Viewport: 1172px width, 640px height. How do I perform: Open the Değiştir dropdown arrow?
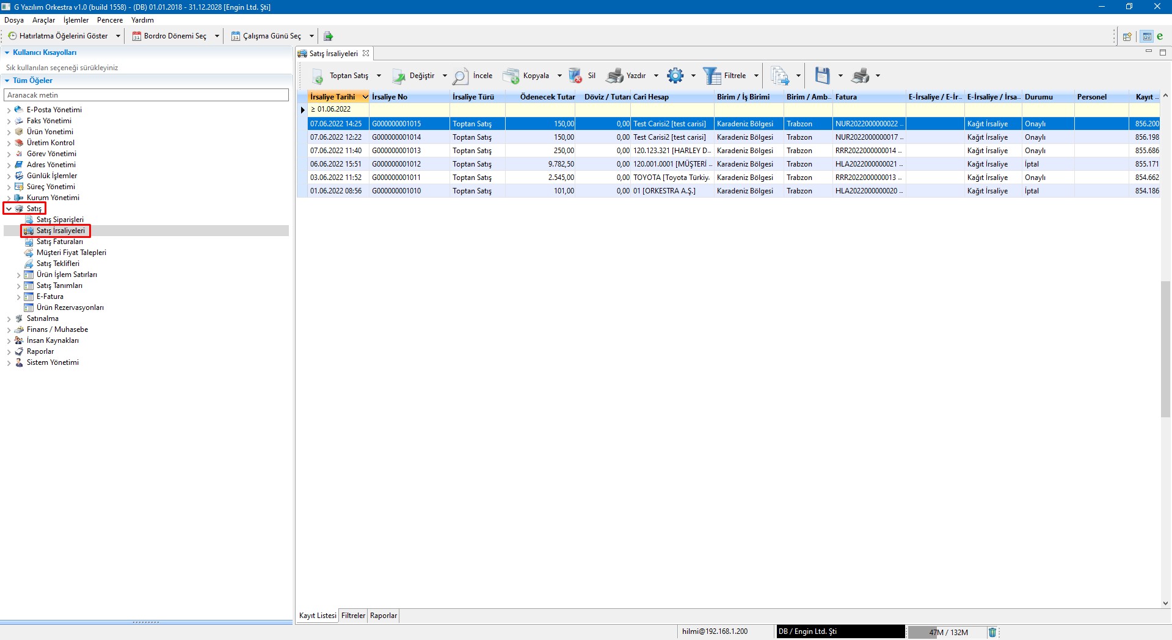coord(445,76)
